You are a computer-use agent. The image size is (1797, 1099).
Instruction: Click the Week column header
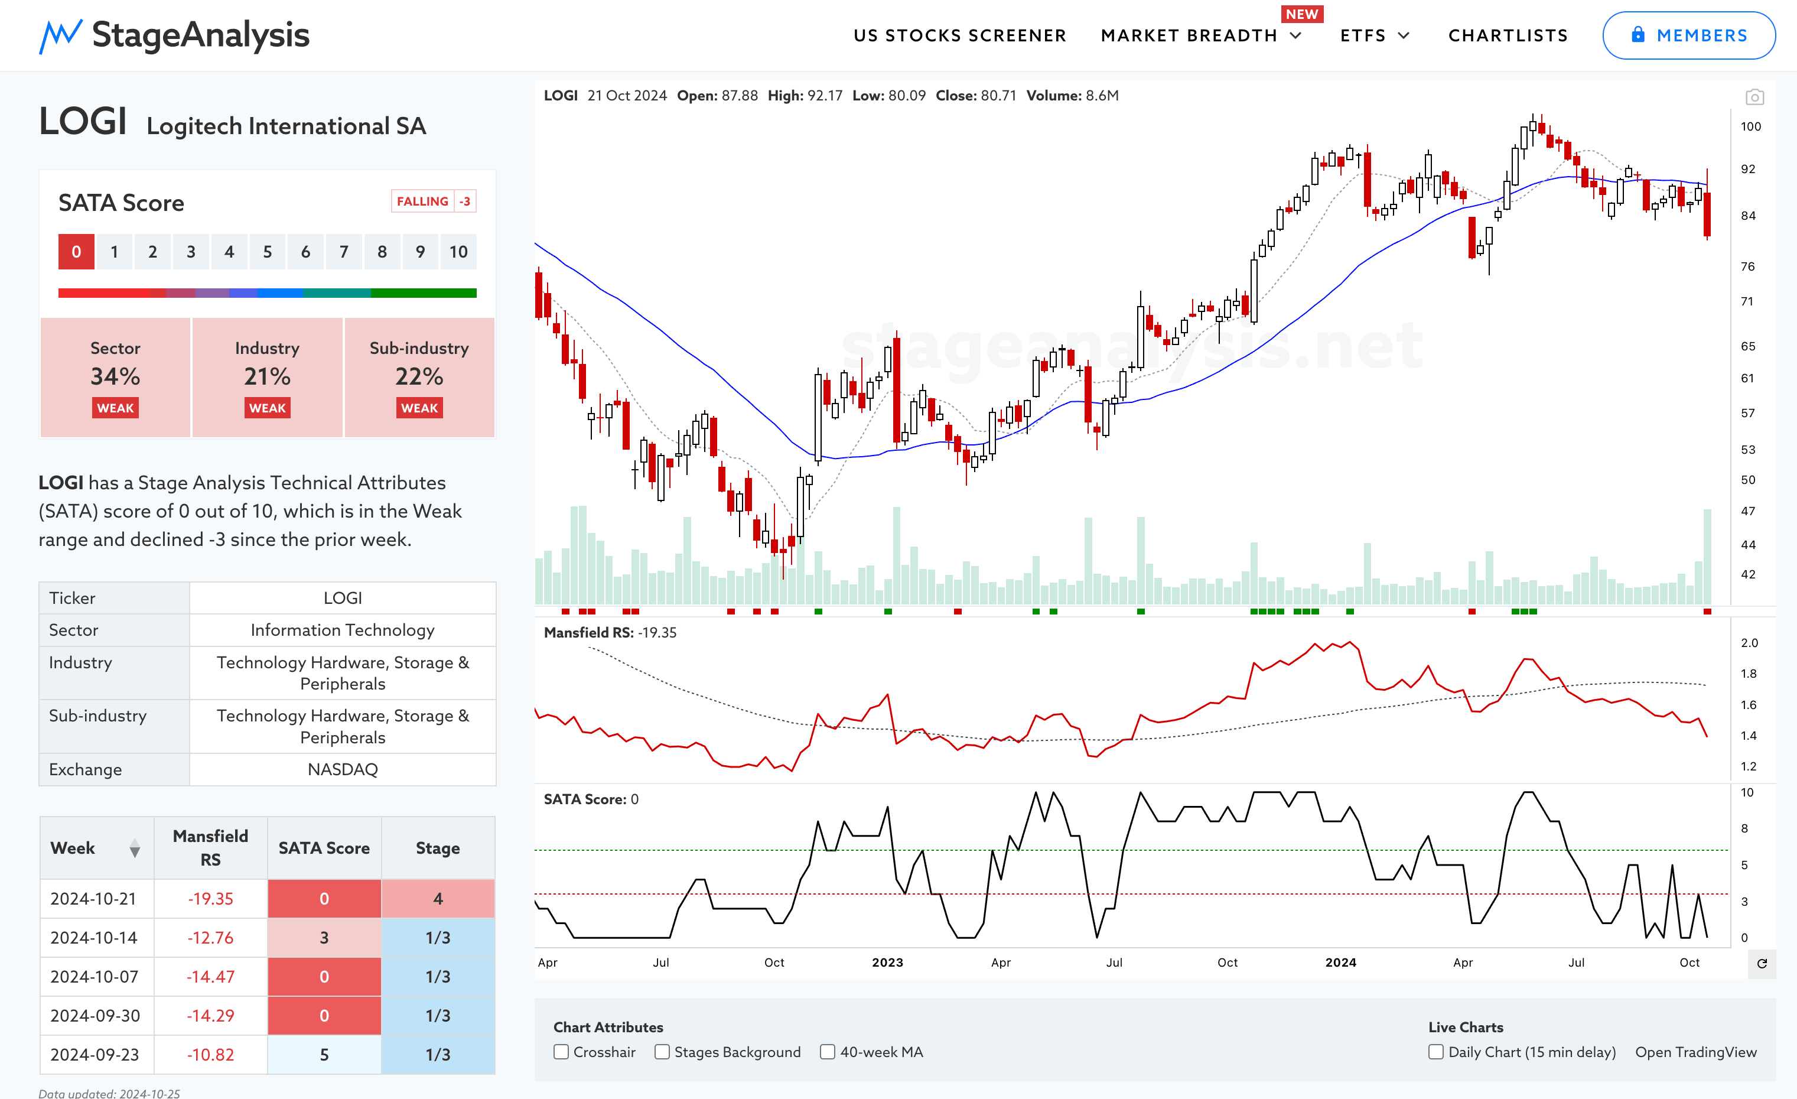point(97,848)
